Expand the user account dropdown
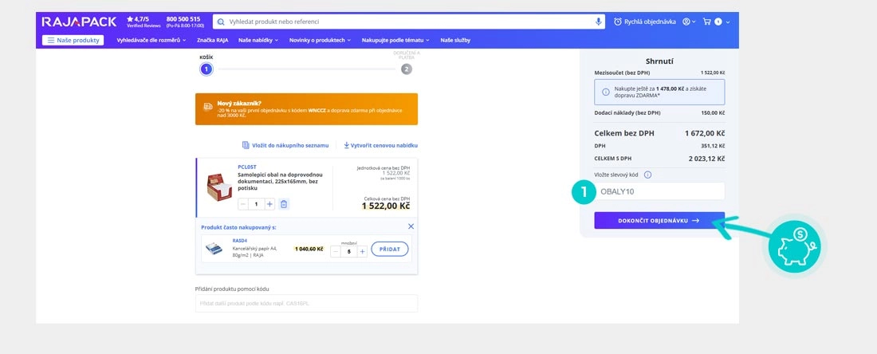This screenshot has width=877, height=354. click(x=689, y=22)
